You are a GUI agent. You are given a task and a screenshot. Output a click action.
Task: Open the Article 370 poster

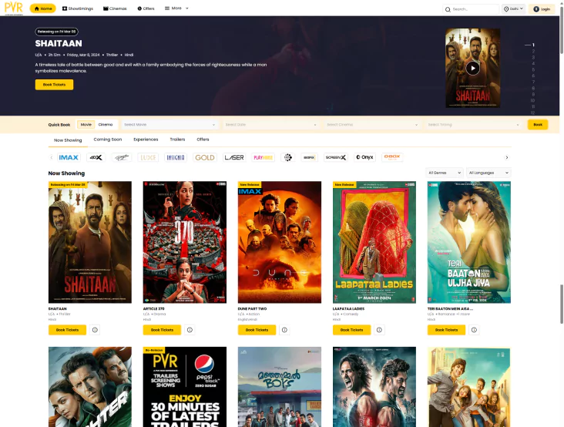coord(185,242)
